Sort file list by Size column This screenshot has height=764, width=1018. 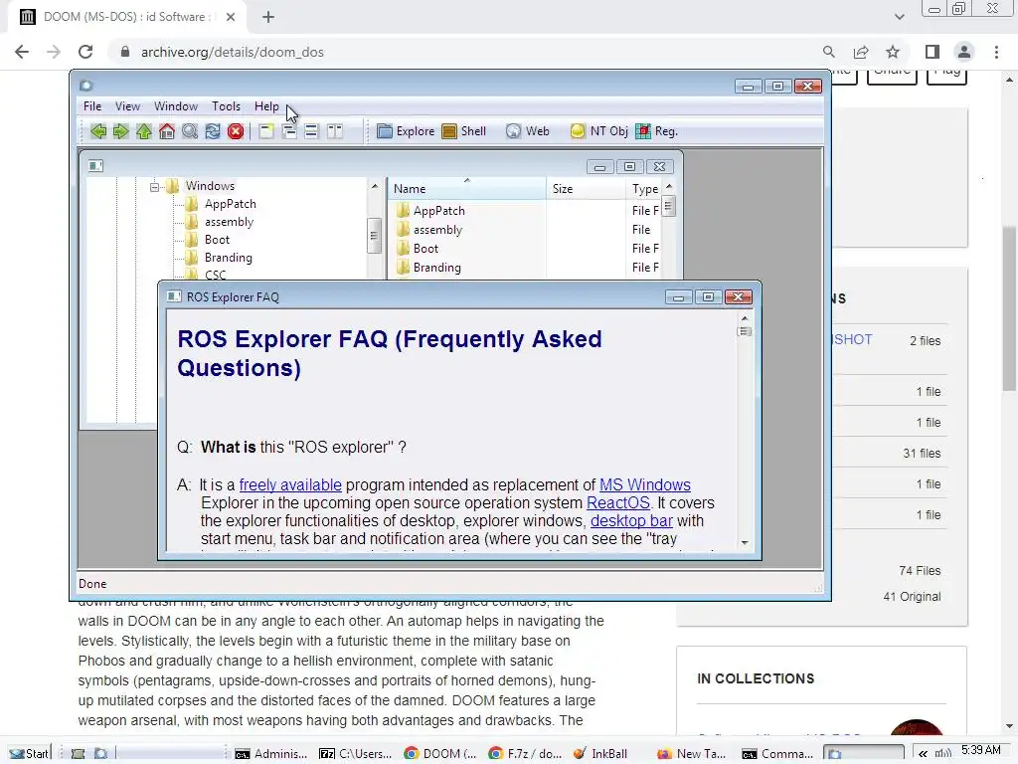(586, 189)
